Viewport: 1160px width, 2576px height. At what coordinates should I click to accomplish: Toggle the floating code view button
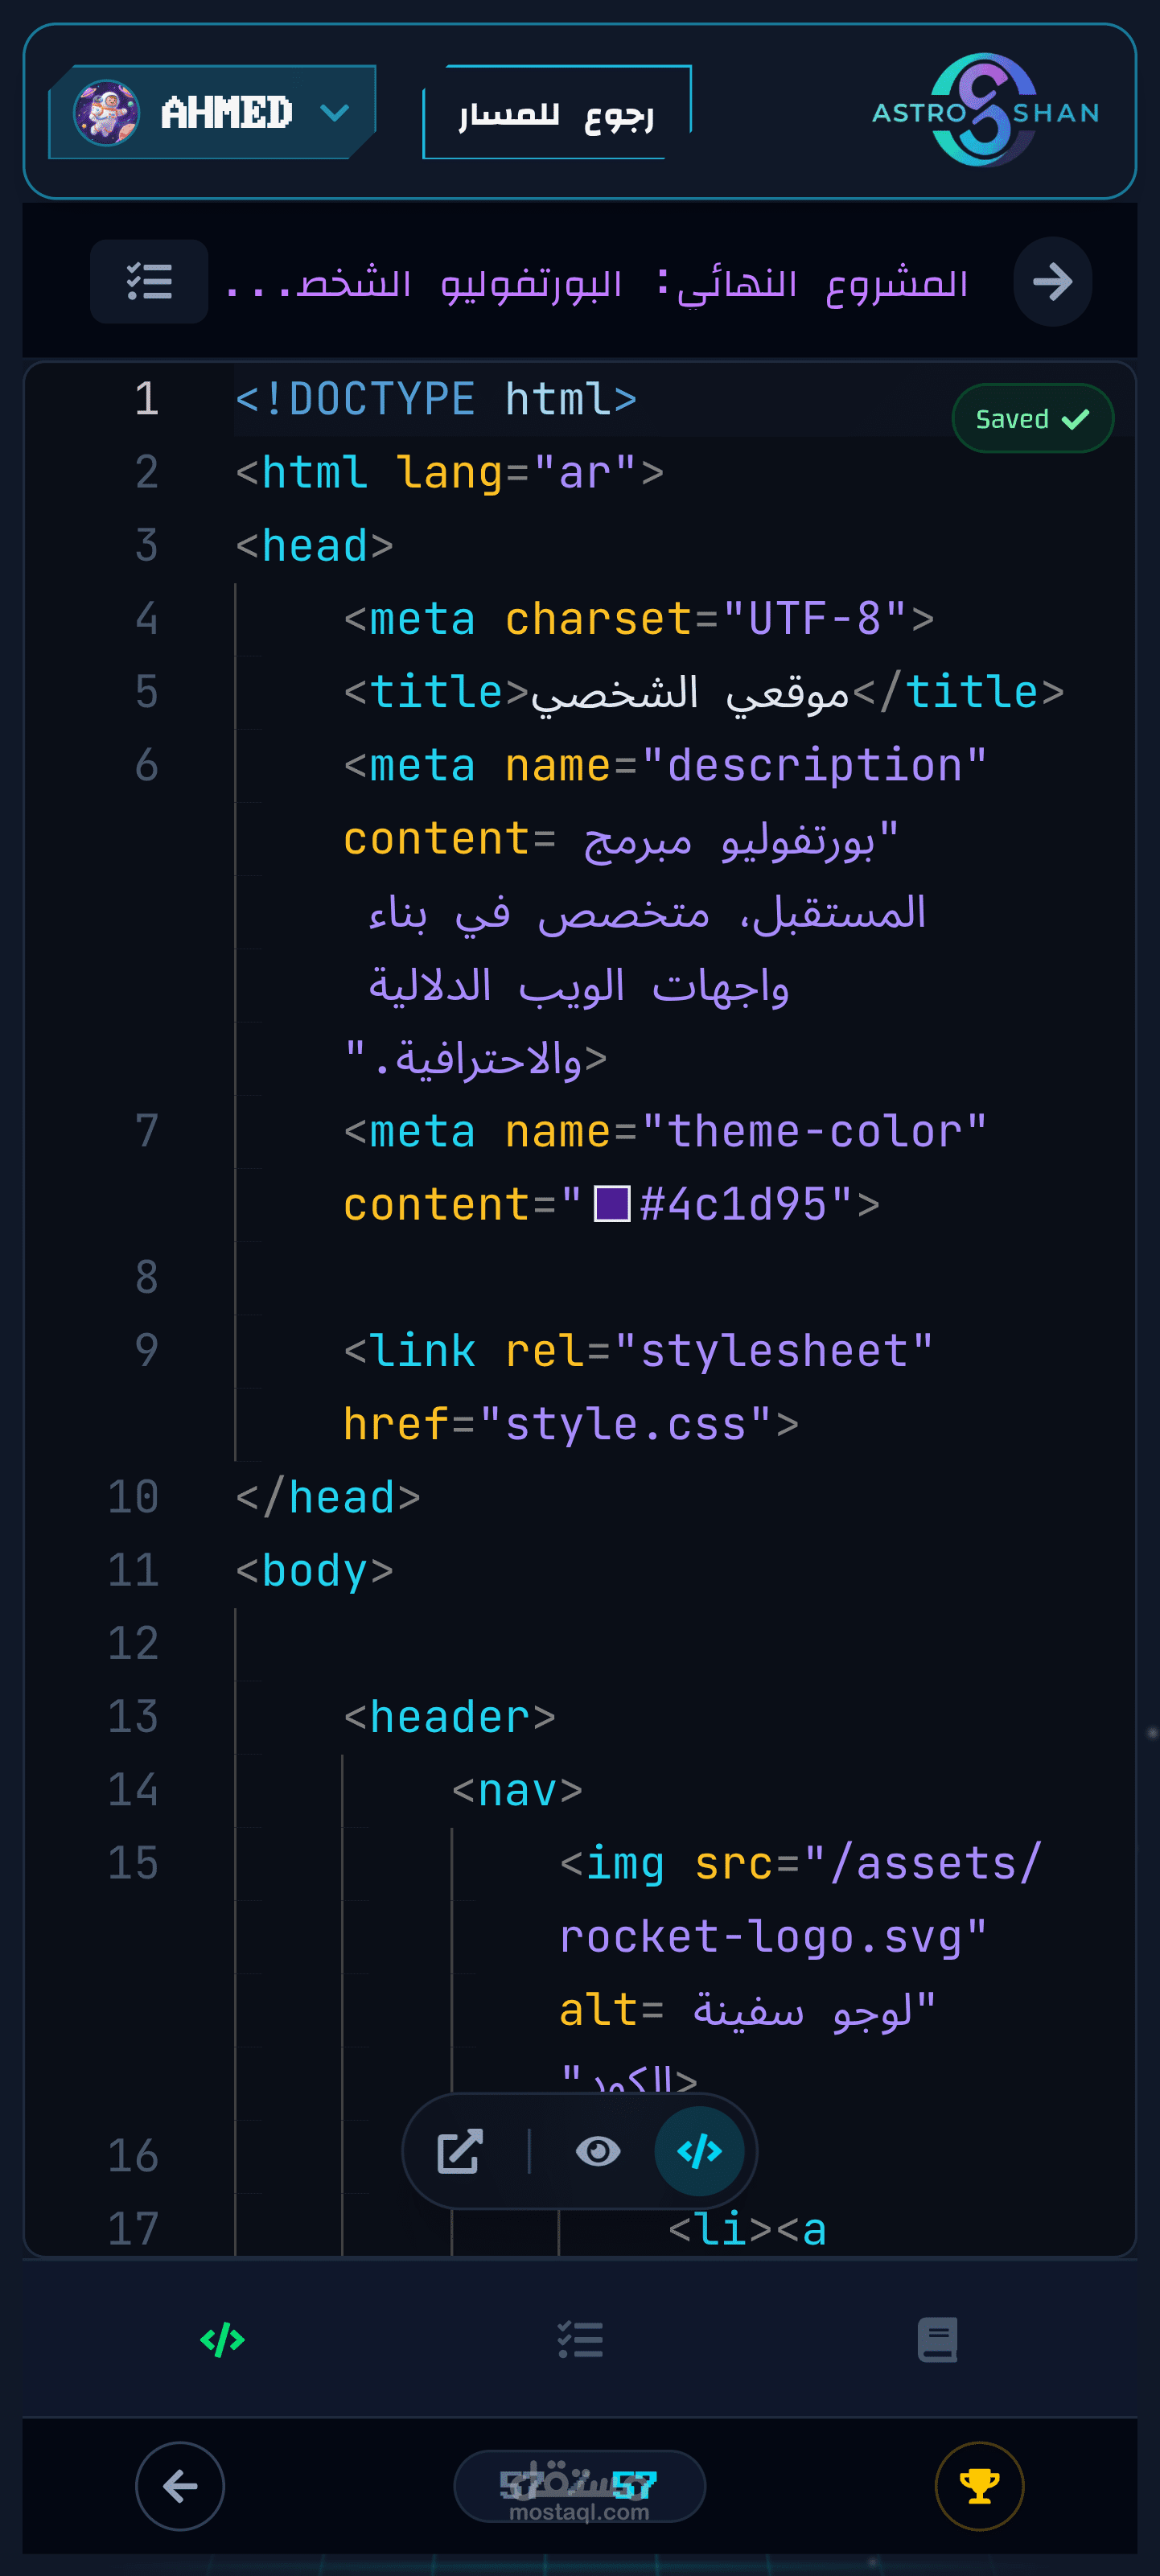pos(699,2151)
